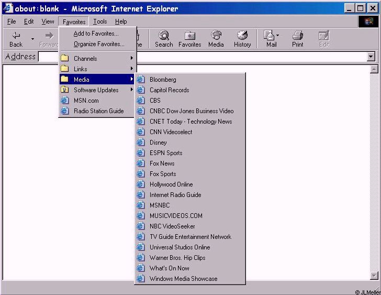This screenshot has height=295, width=381.
Task: Open the Radio Station Guide favorite
Action: [x=97, y=111]
